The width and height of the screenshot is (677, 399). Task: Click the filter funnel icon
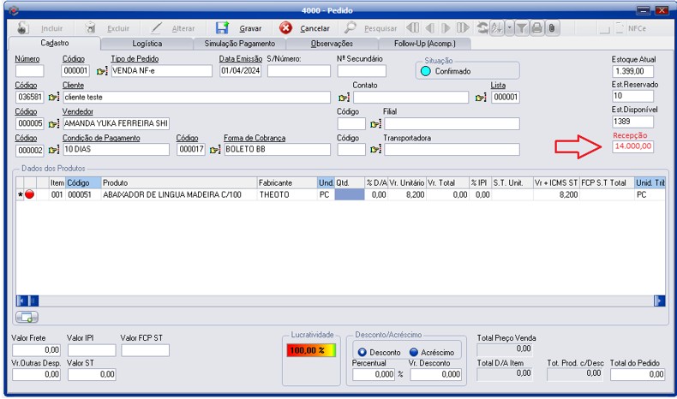[x=521, y=28]
